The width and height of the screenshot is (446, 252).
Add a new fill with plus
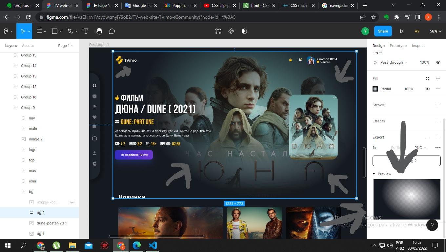[x=438, y=78]
